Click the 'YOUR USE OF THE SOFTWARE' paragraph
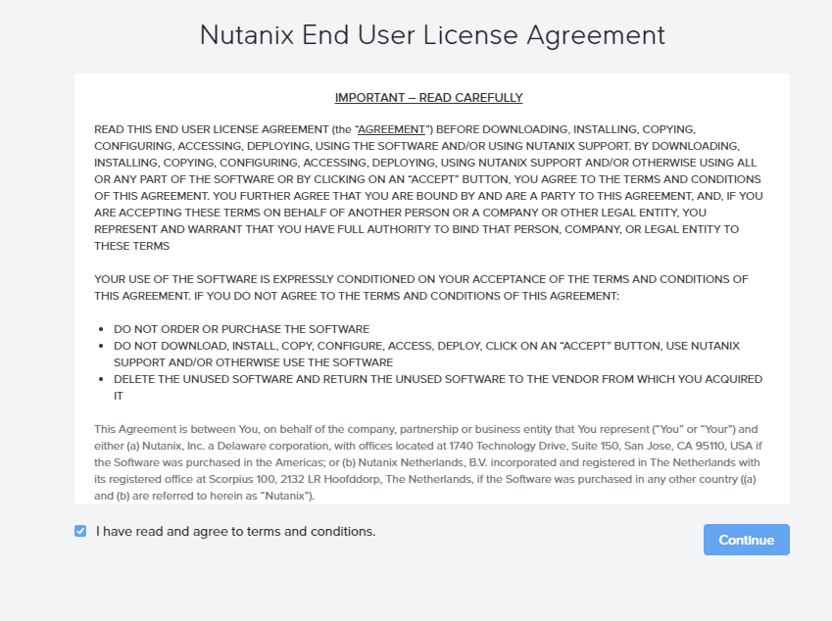 421,287
